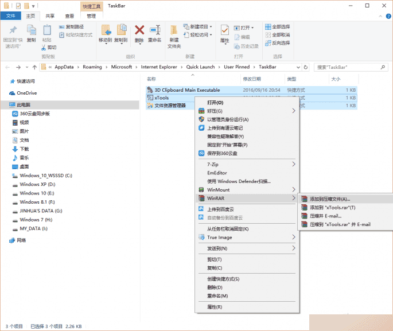Click Roaming in the address breadcrumb
The image size is (393, 331).
pos(92,67)
